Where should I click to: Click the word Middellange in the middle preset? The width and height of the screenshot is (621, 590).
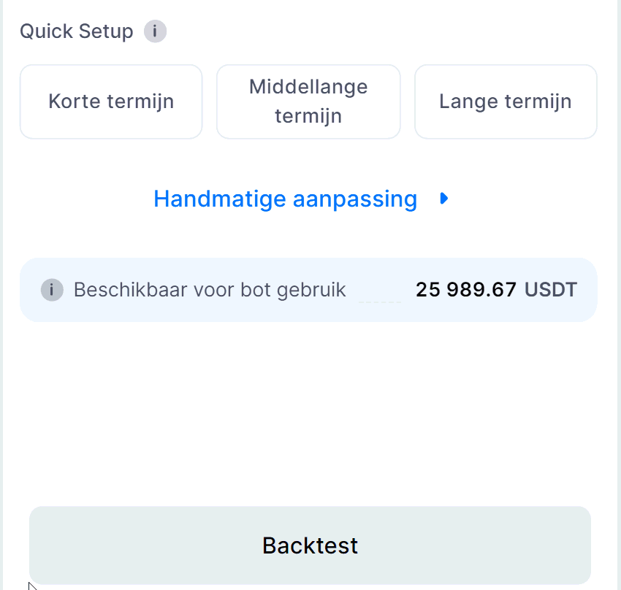point(308,87)
